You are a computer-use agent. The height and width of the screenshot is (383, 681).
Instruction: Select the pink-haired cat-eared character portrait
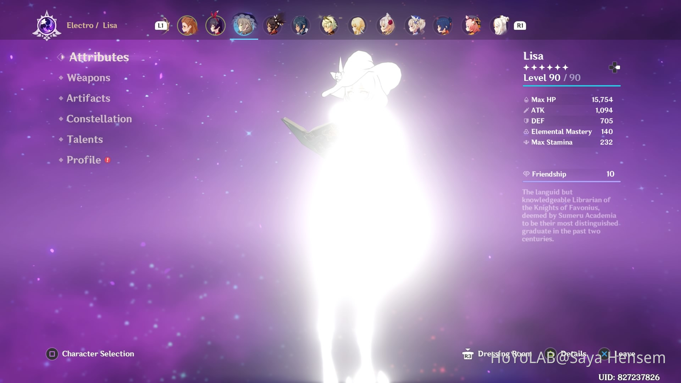472,26
